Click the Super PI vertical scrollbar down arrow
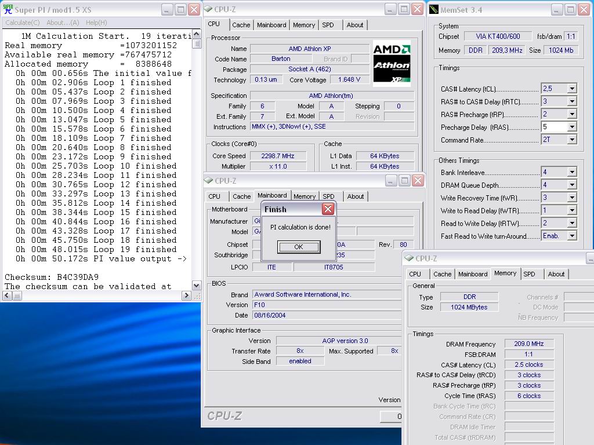 pos(196,286)
